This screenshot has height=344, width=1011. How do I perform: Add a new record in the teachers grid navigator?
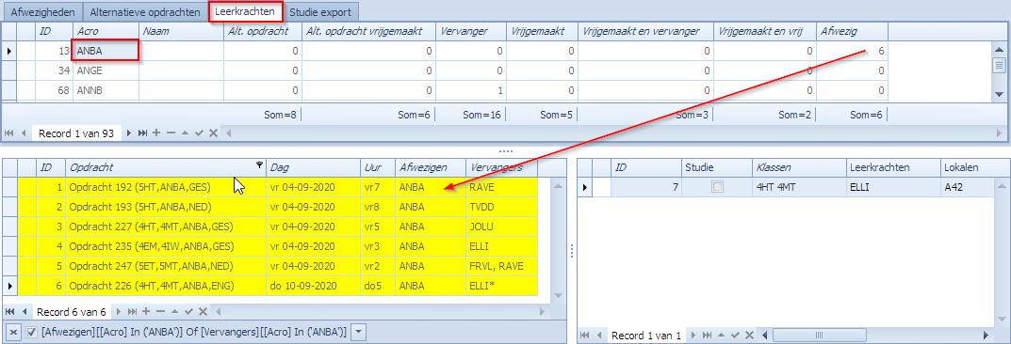156,133
